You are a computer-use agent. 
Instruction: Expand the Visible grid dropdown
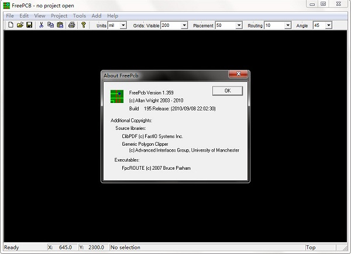pyautogui.click(x=184, y=25)
